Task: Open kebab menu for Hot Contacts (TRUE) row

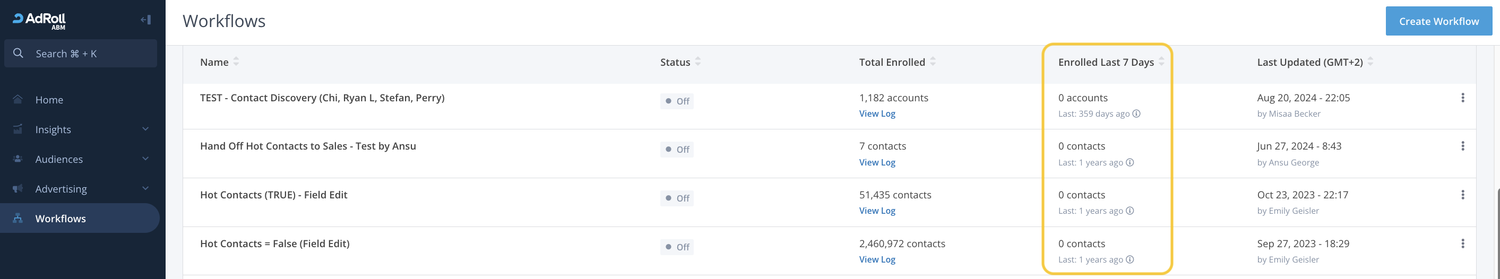Action: tap(1462, 195)
